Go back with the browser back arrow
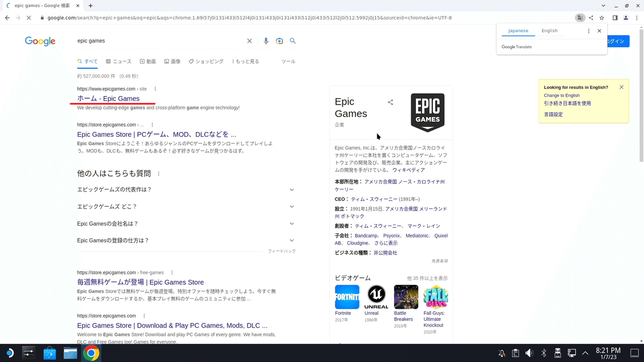Image resolution: width=644 pixels, height=362 pixels. click(7, 18)
